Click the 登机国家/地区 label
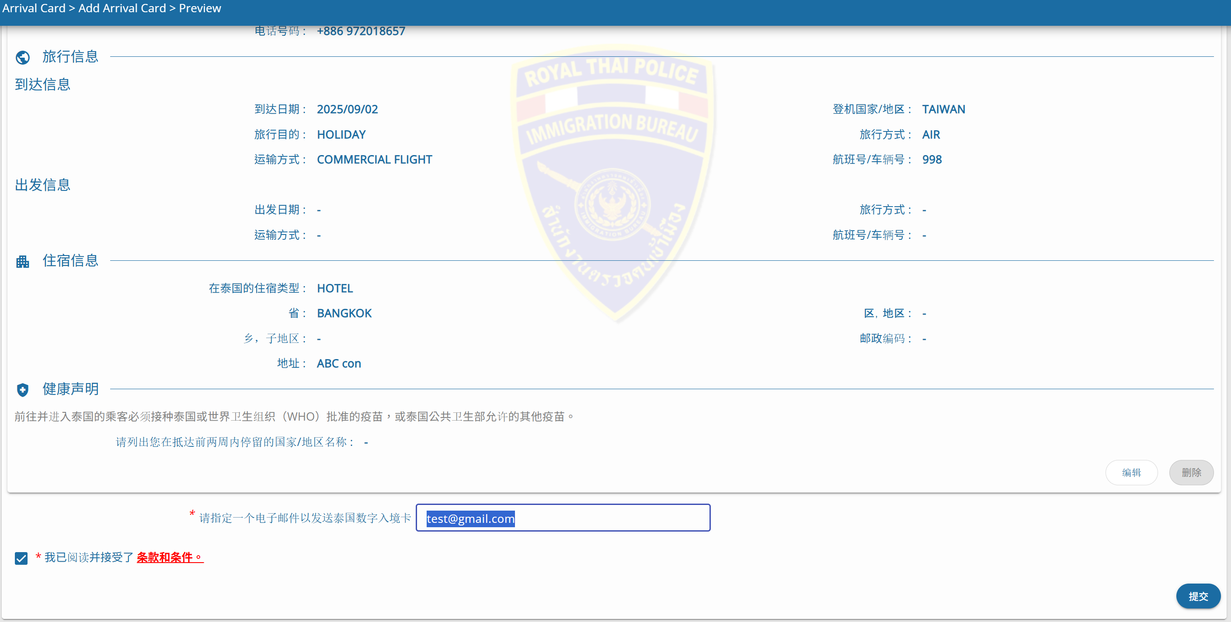This screenshot has height=622, width=1231. tap(872, 109)
